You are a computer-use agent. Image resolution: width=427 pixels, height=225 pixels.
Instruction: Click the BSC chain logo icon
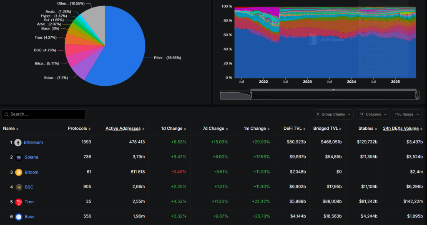tap(19, 187)
